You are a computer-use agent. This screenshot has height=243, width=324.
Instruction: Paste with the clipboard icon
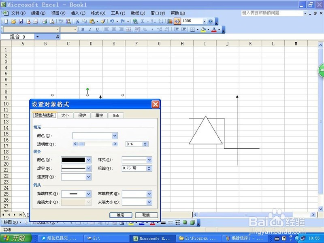[92, 21]
